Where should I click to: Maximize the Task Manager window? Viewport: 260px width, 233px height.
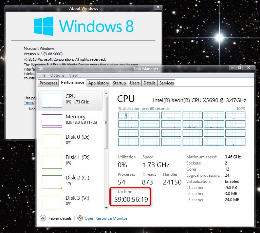(x=239, y=68)
